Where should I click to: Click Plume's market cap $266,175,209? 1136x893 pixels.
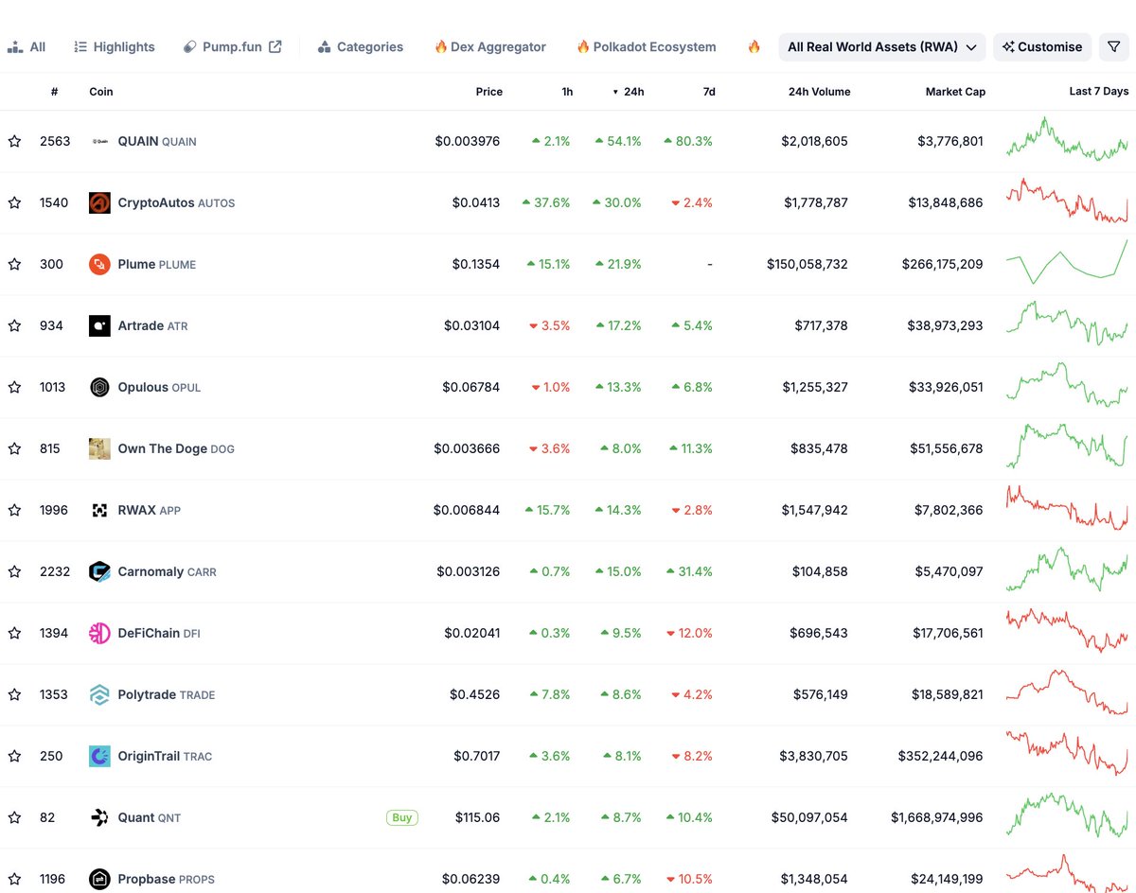tap(942, 264)
